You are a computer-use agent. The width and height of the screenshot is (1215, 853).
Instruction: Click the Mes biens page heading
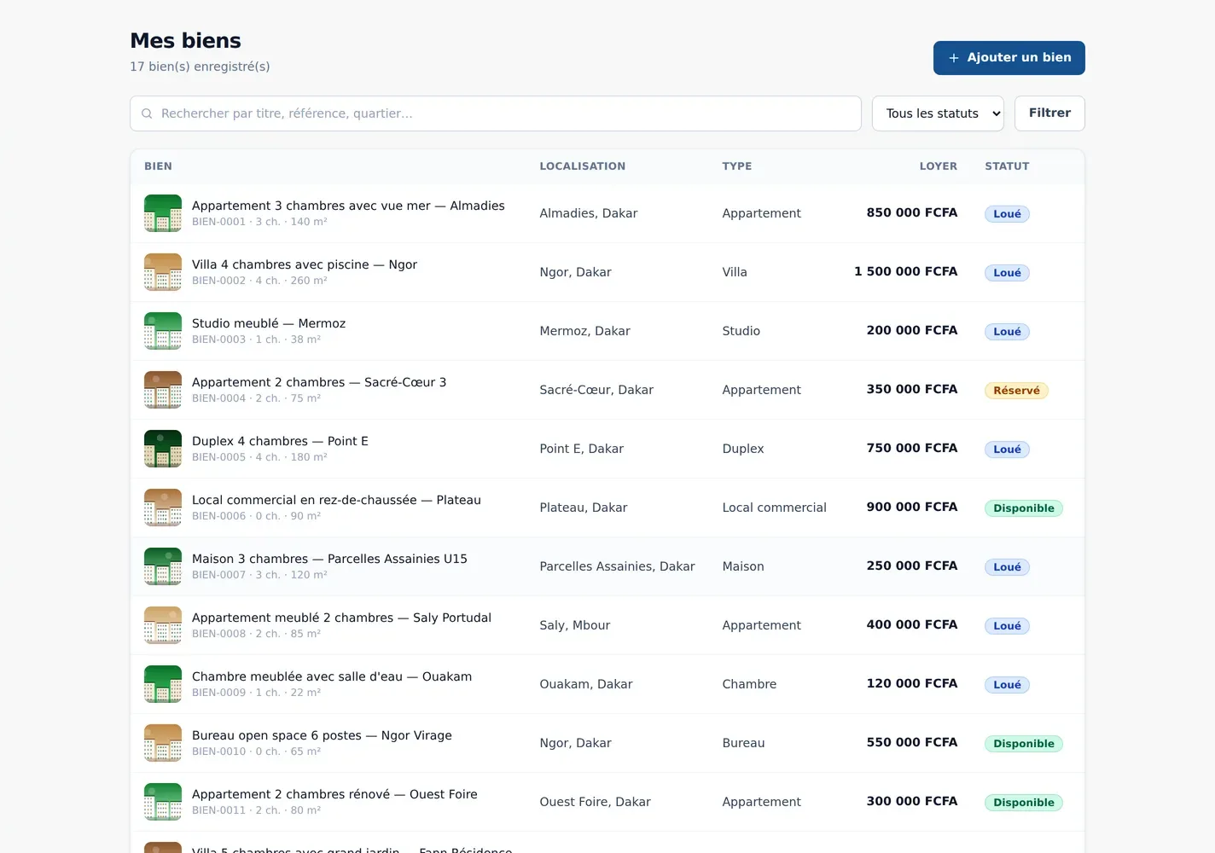tap(185, 41)
